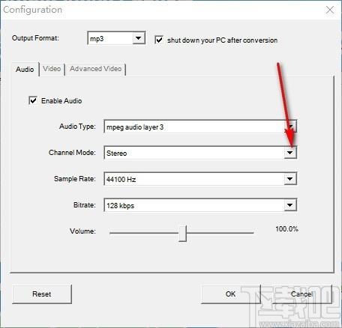This screenshot has width=342, height=328.
Task: Click the Volume slider track right side
Action: coord(220,233)
